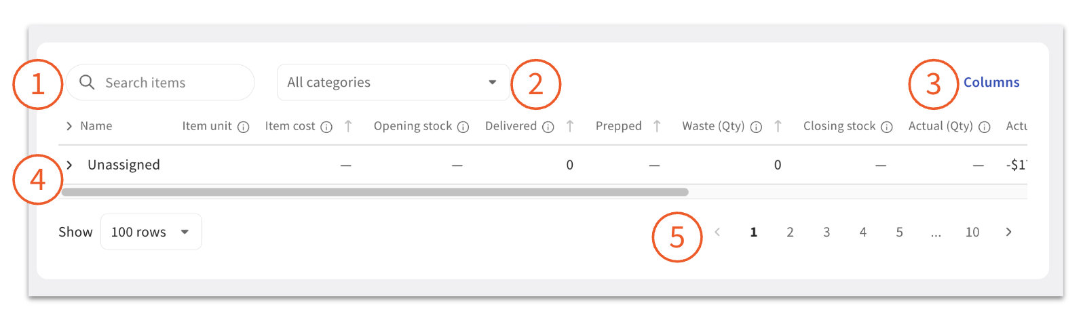Click the Delivered info icon
1083x320 pixels.
pos(548,127)
